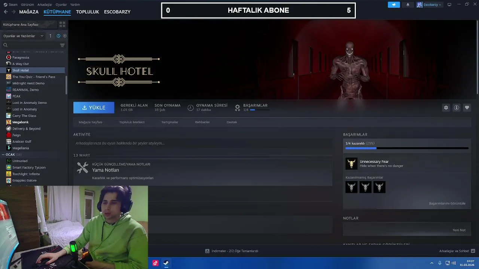This screenshot has height=269, width=479.
Task: Go to the KÜTÜPHANE tab
Action: tap(57, 12)
